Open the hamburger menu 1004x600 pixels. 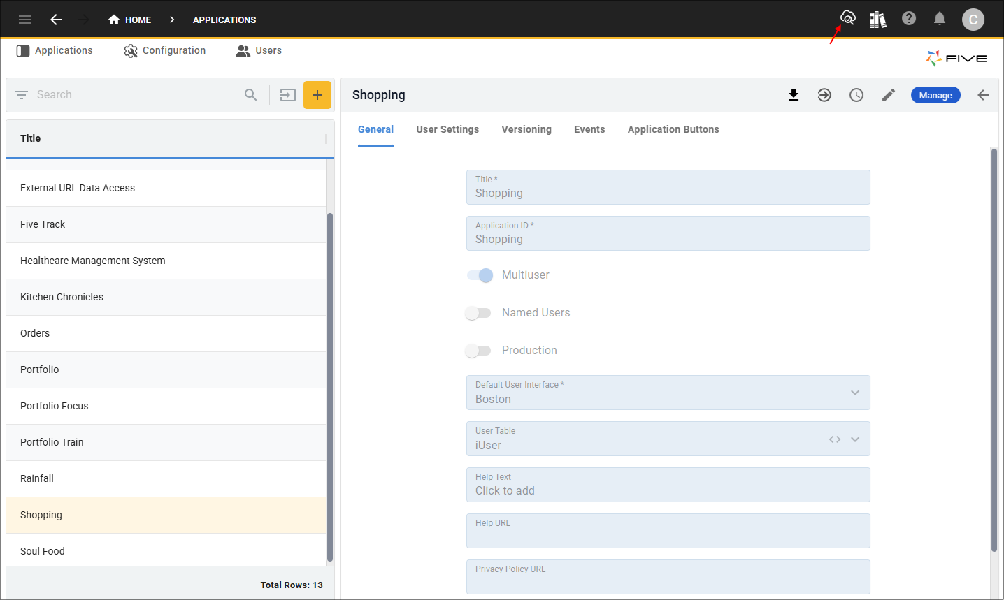[x=25, y=20]
